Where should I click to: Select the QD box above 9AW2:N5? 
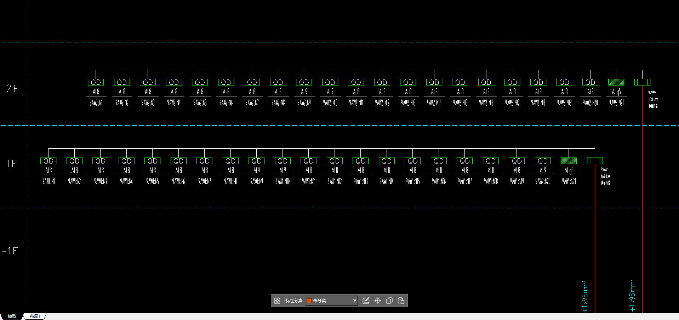200,82
